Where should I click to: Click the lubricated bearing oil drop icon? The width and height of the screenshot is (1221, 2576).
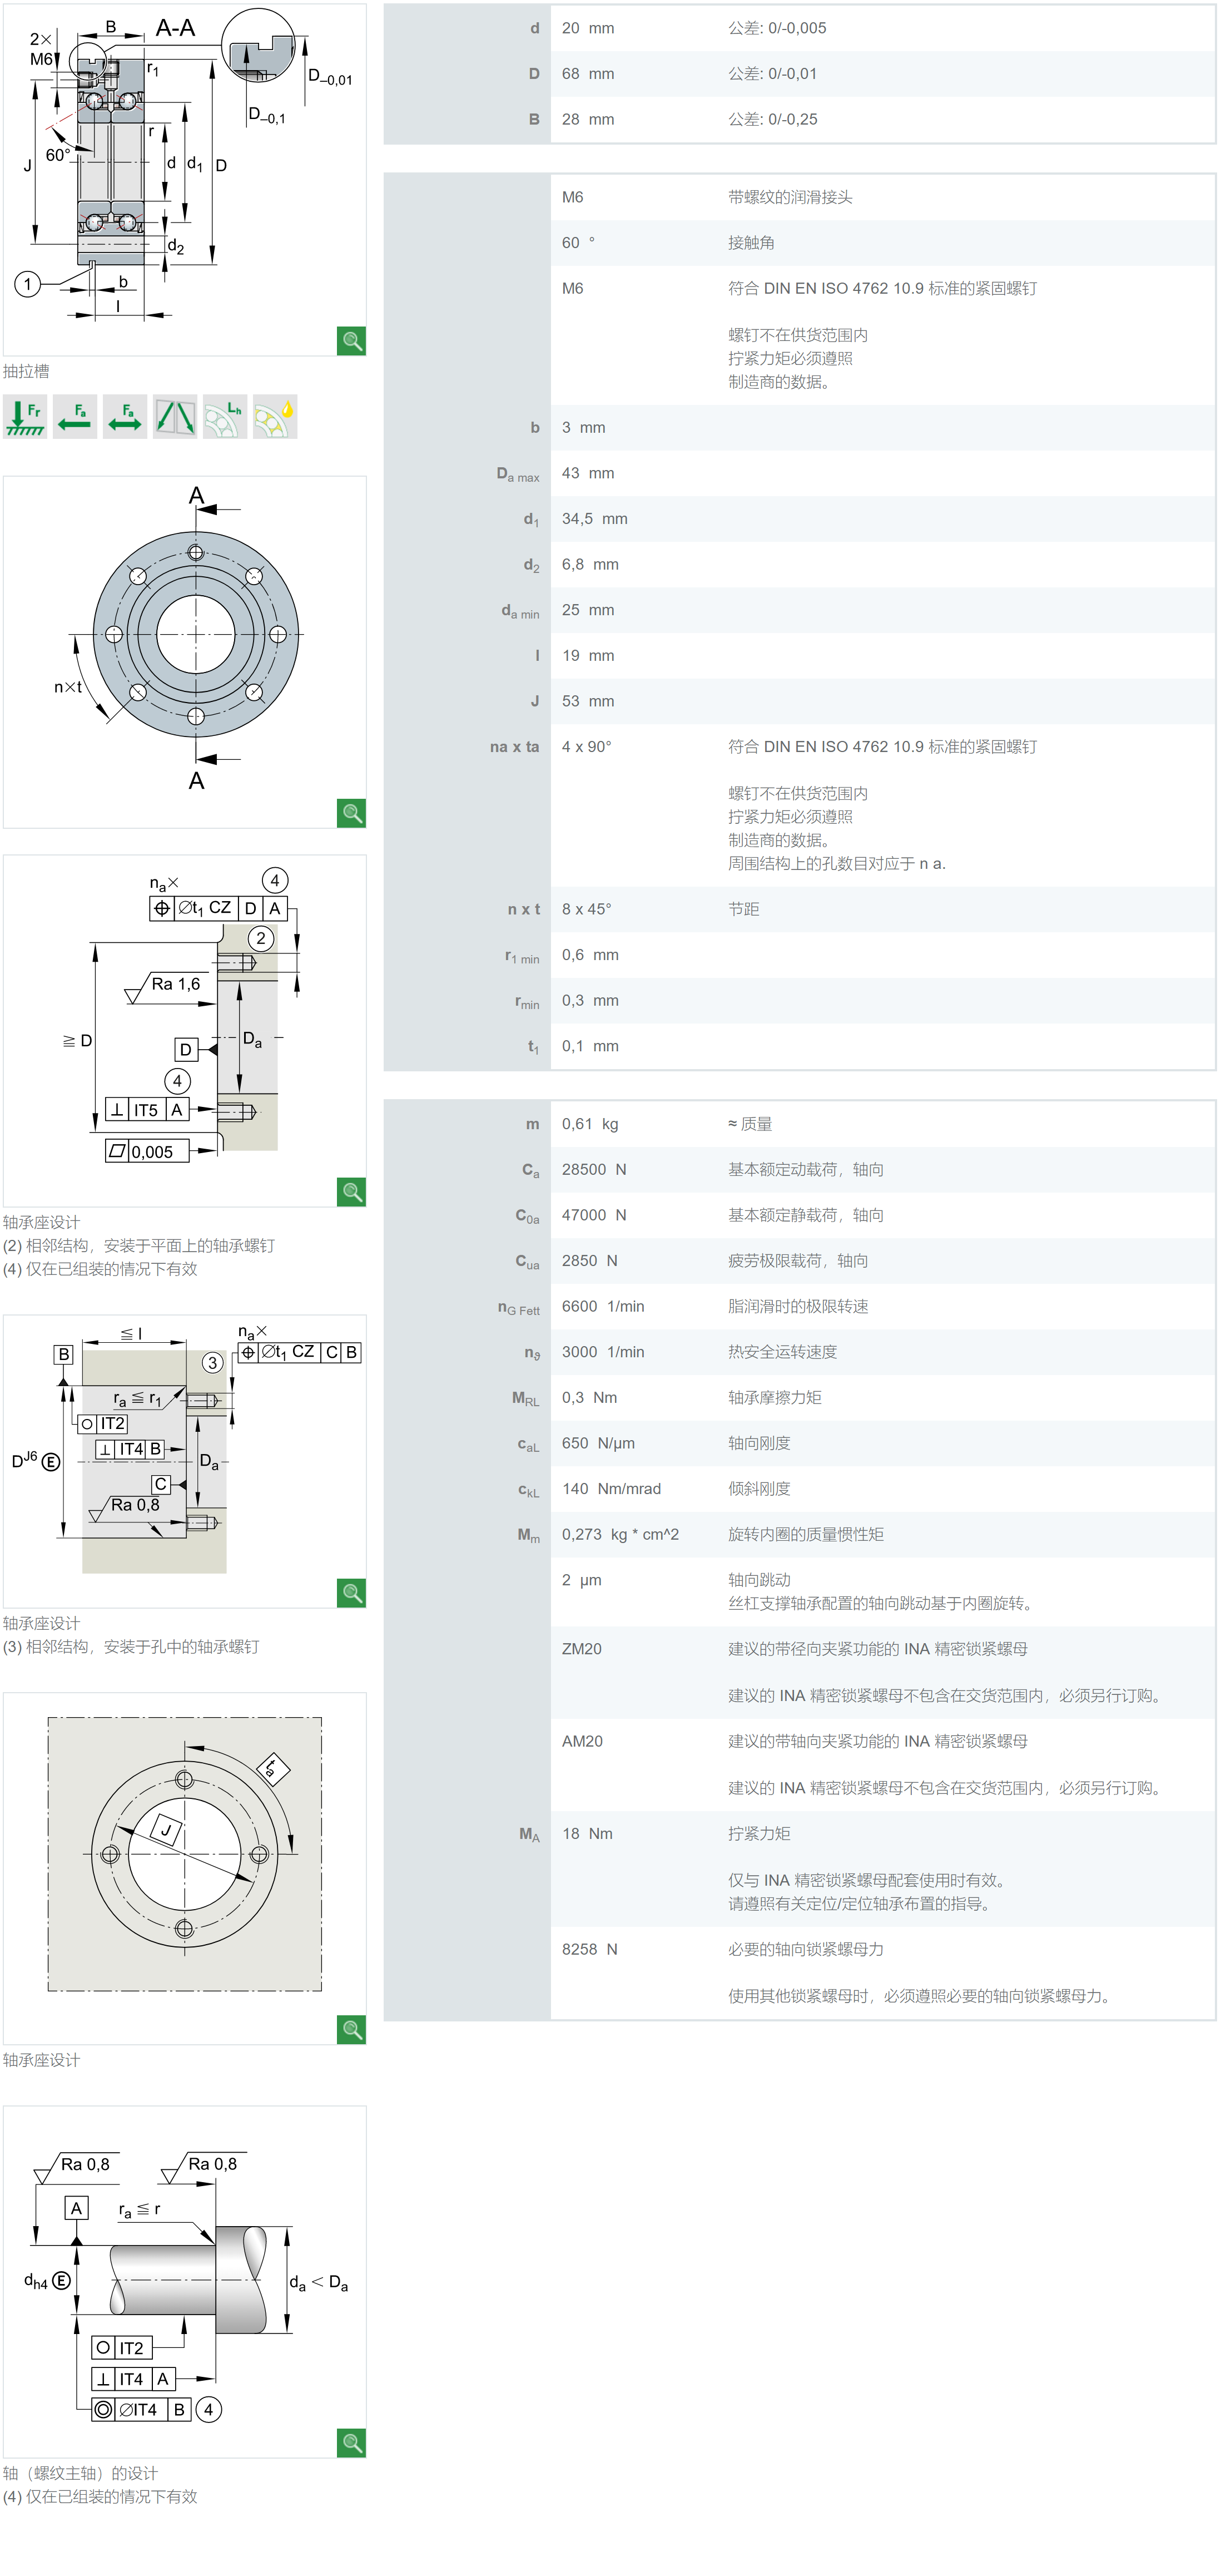(x=275, y=417)
